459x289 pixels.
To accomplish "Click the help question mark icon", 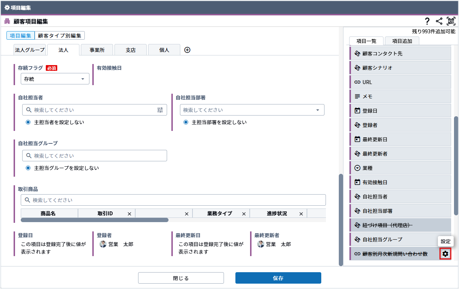I will tap(427, 21).
